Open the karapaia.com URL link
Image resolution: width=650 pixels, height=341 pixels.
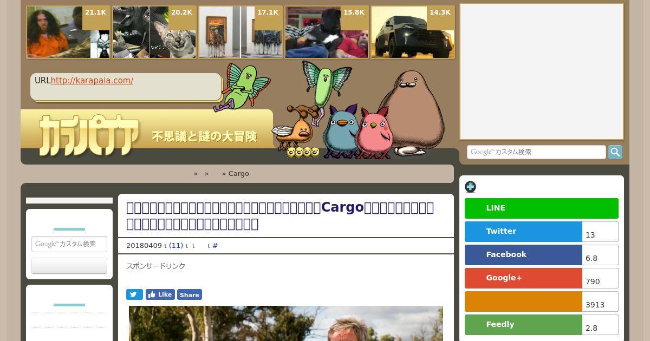click(92, 81)
